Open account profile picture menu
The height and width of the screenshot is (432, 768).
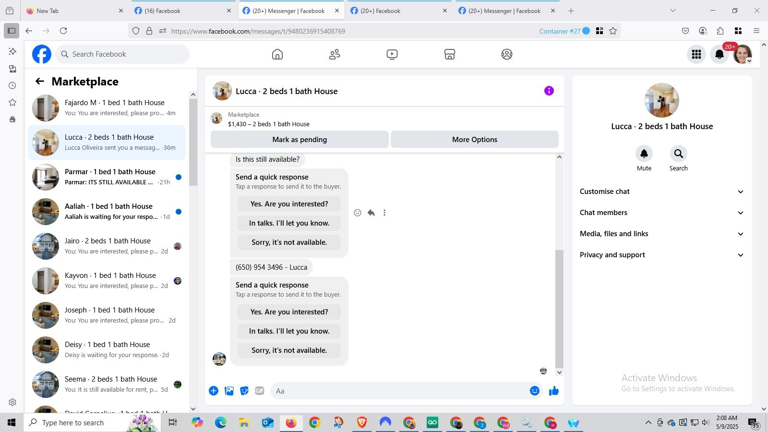[x=743, y=54]
